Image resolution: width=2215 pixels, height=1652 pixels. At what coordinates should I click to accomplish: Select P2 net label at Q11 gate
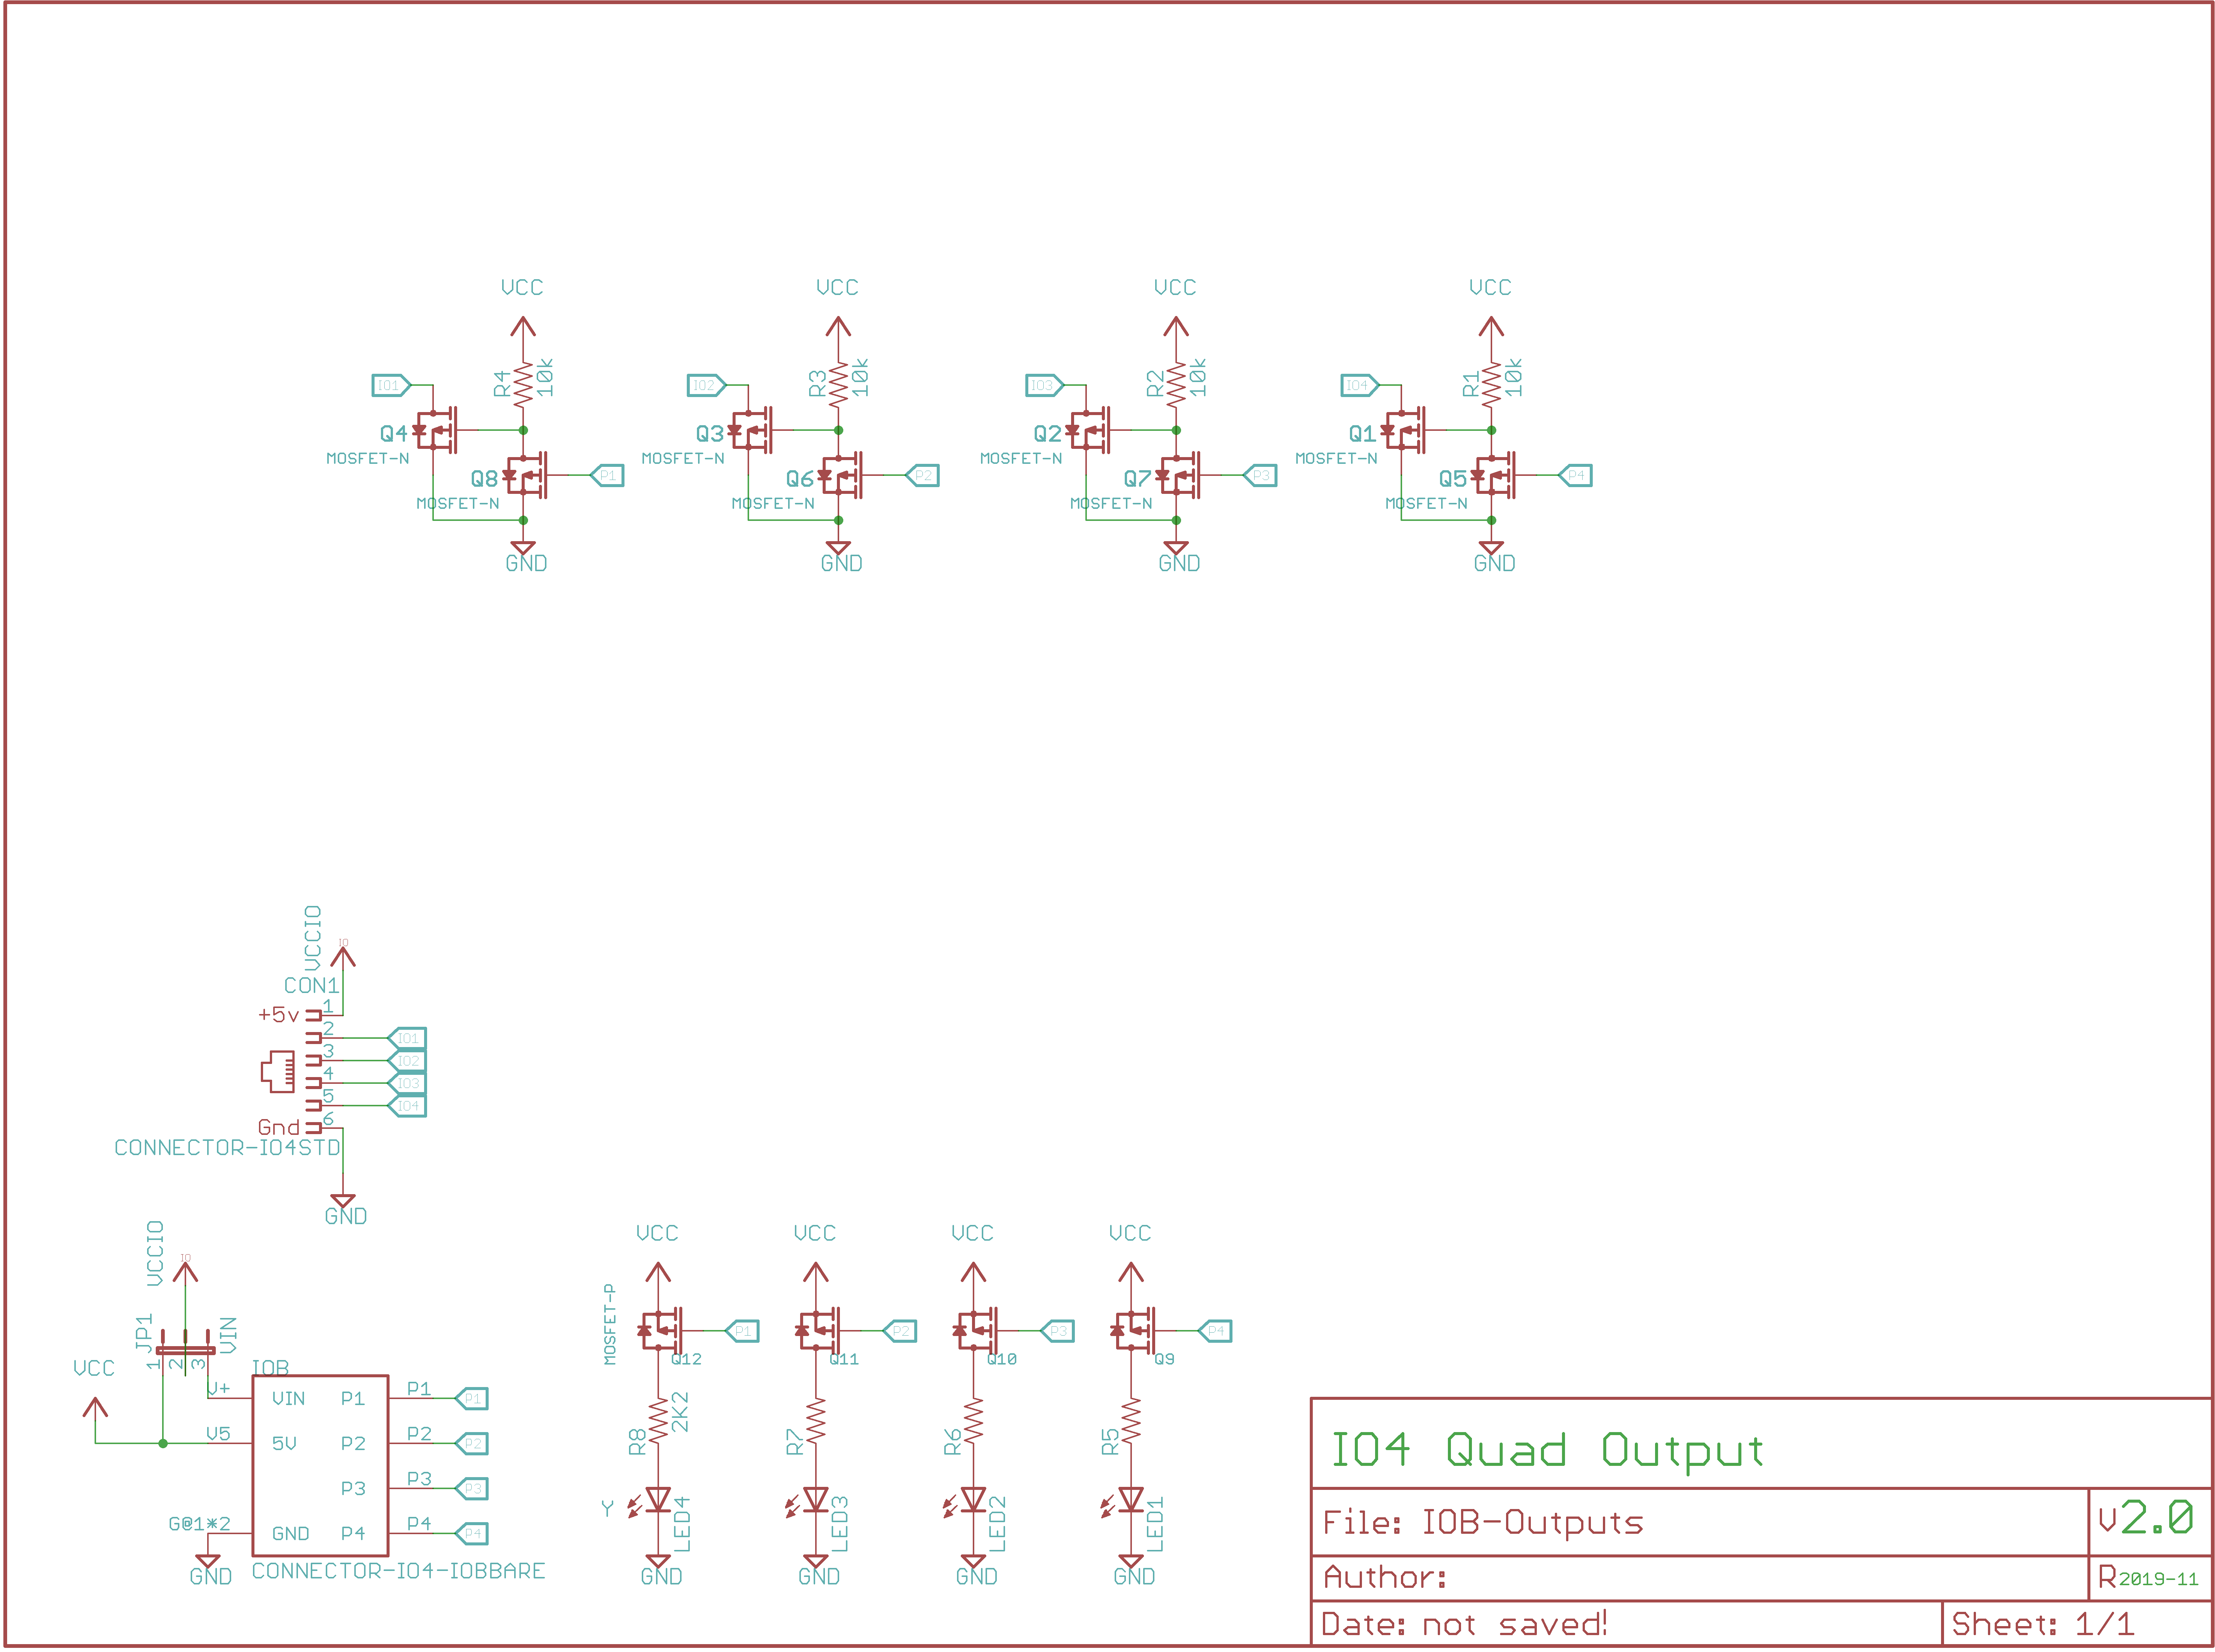pos(900,1331)
